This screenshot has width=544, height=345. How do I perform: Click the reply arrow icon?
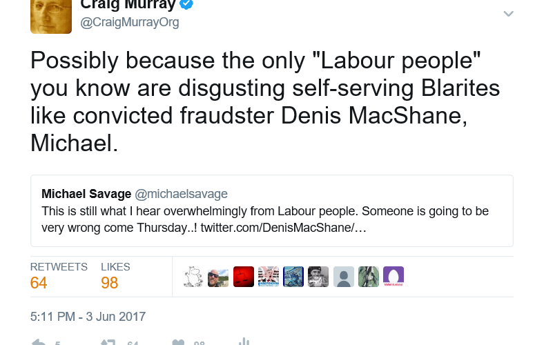[x=39, y=342]
